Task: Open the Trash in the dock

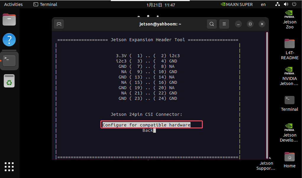Action: click(9, 81)
